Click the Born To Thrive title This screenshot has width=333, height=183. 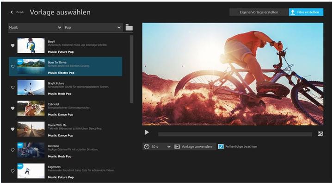[57, 63]
